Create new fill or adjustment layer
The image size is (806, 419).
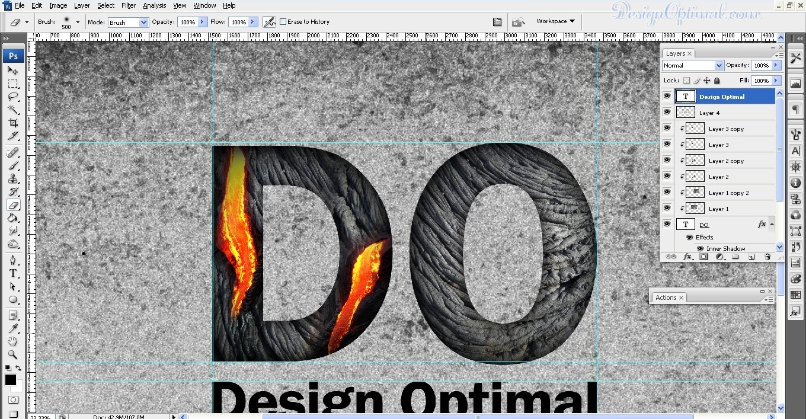click(719, 257)
